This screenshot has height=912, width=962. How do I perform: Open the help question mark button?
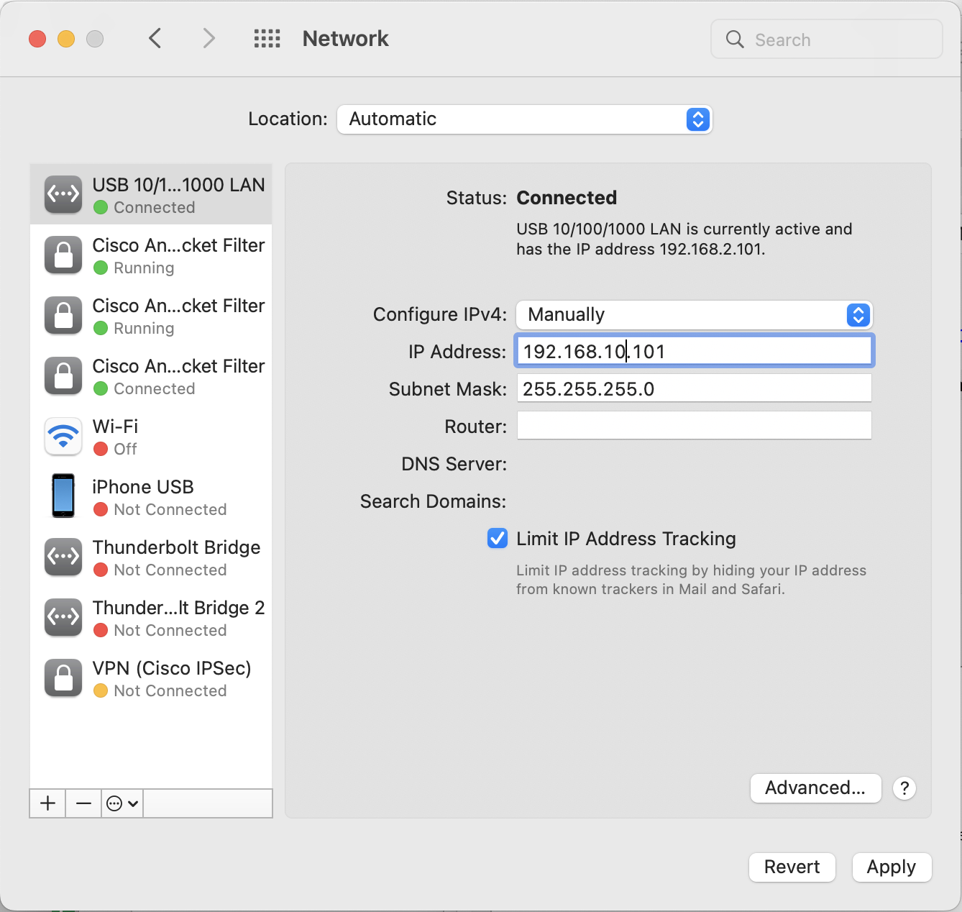coord(904,788)
